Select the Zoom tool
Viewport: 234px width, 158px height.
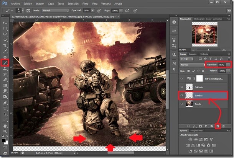5,131
